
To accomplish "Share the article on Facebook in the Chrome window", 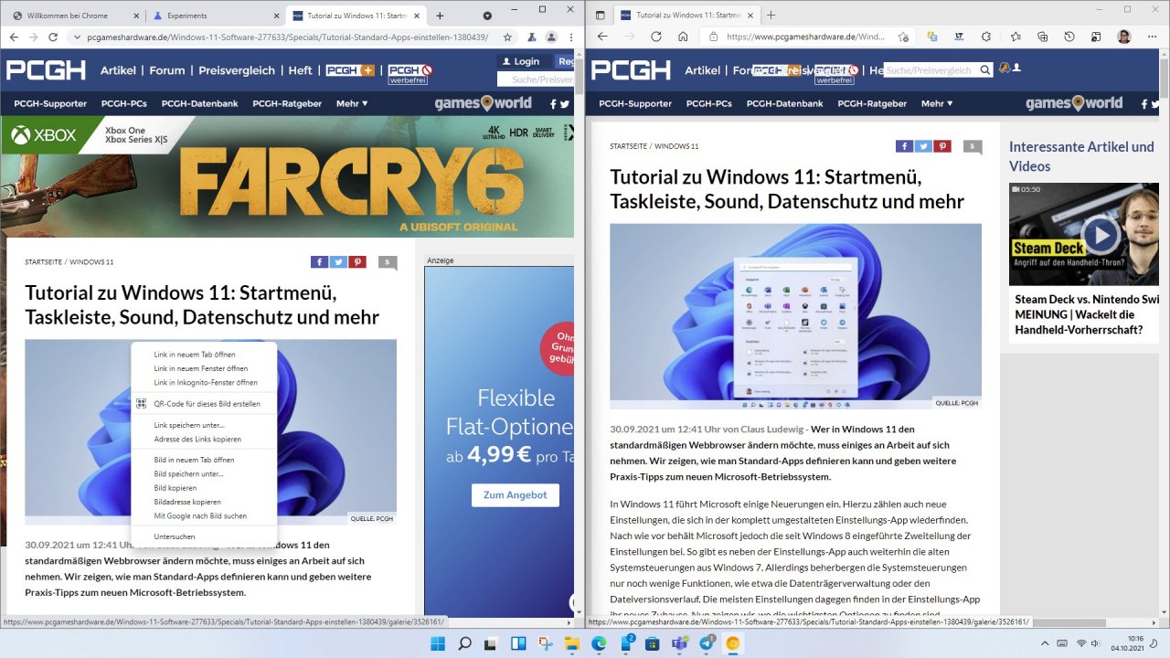I will tap(319, 262).
